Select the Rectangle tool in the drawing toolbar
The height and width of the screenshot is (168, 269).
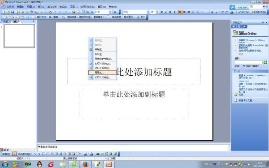click(x=43, y=154)
